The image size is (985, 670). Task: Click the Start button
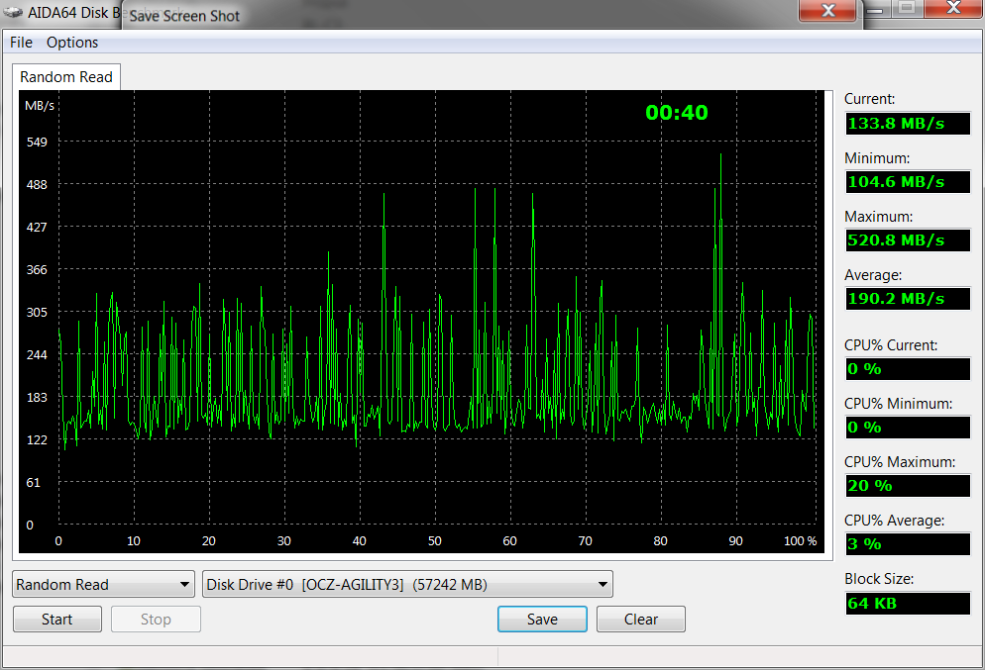click(x=57, y=620)
